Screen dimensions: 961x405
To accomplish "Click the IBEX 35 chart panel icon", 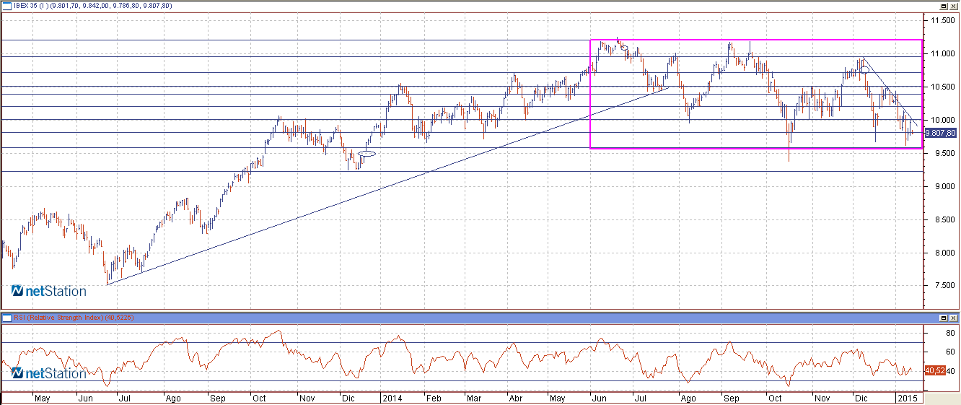I will pyautogui.click(x=6, y=6).
